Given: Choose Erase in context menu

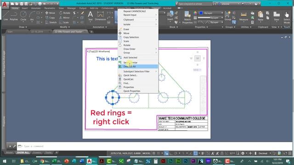Looking at the screenshot, I should pos(138,29).
